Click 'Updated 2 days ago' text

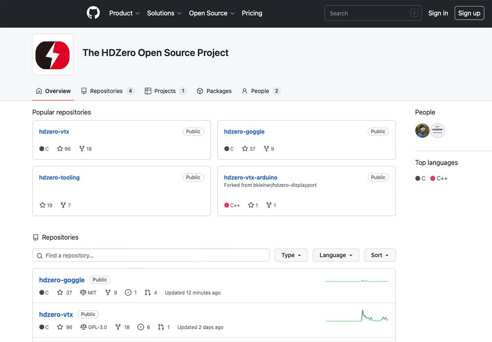(x=200, y=327)
